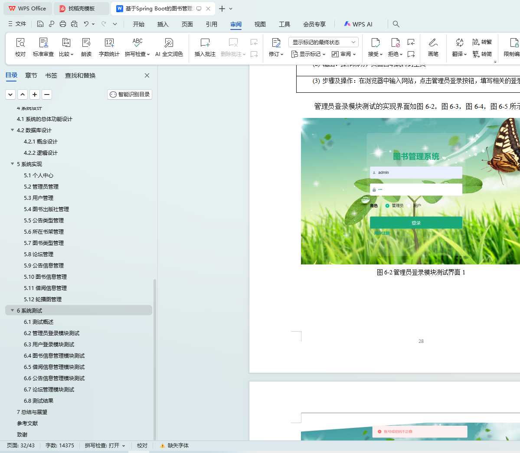Click the 比较 compare documents icon

pos(66,47)
